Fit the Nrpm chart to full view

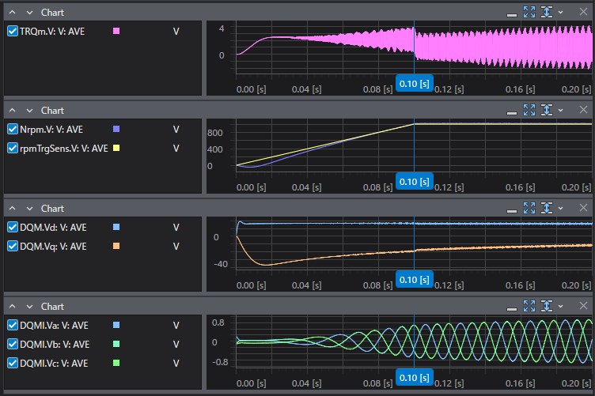[x=529, y=110]
